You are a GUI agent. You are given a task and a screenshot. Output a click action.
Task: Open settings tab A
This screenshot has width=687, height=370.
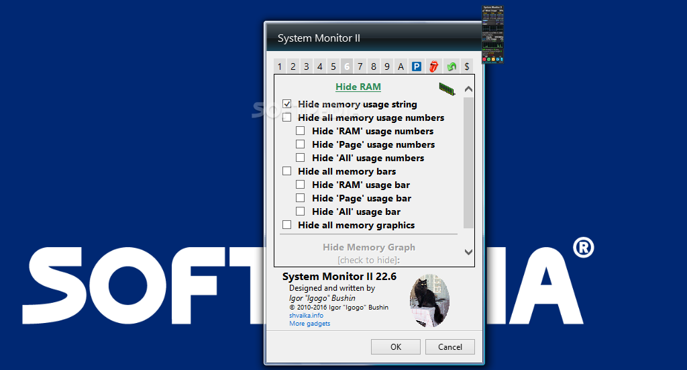tap(401, 66)
